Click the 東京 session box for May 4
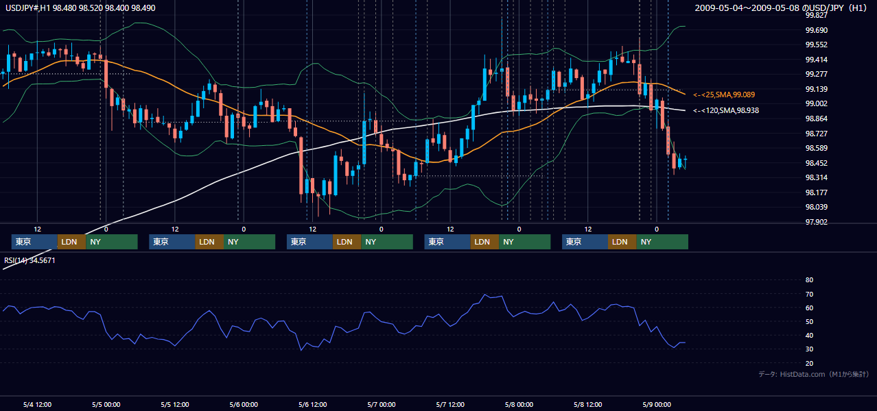 click(x=34, y=242)
